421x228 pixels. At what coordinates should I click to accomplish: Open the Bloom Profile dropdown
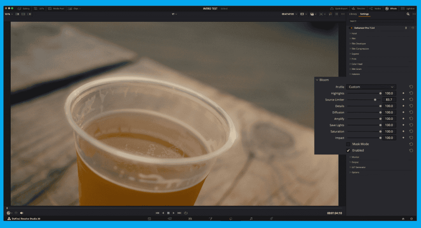click(x=371, y=87)
